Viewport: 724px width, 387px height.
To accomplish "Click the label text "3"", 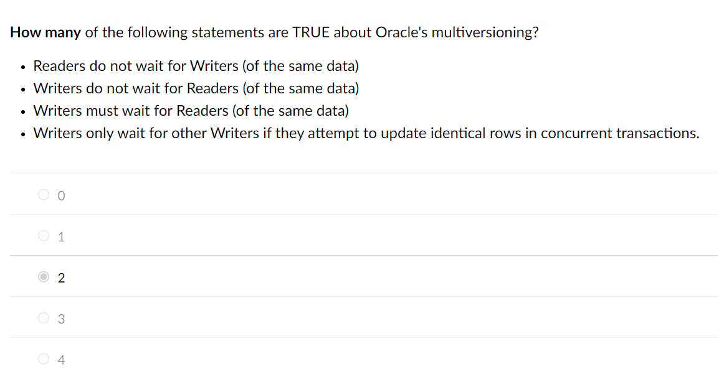I will 60,319.
